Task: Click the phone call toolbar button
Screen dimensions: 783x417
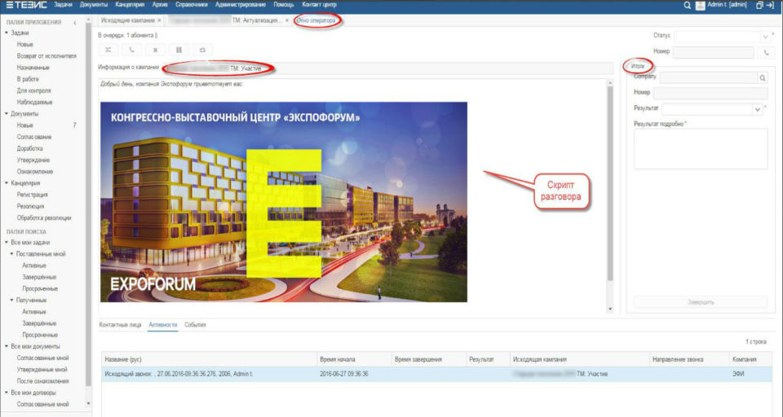Action: [131, 50]
